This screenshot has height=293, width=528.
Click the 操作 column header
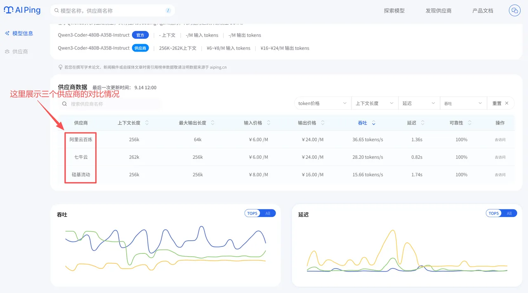(500, 123)
